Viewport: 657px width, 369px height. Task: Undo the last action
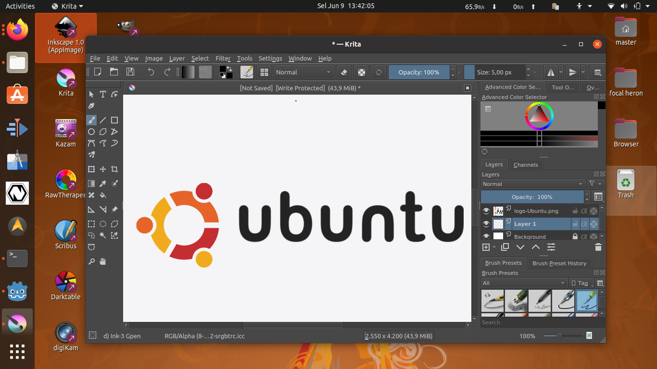click(151, 72)
